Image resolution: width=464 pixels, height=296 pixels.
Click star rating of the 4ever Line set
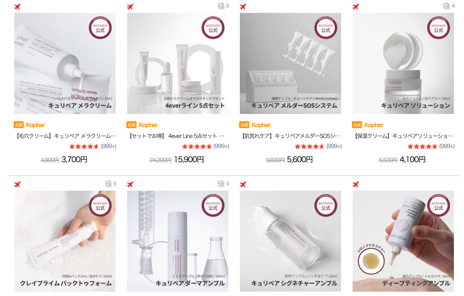tap(197, 146)
